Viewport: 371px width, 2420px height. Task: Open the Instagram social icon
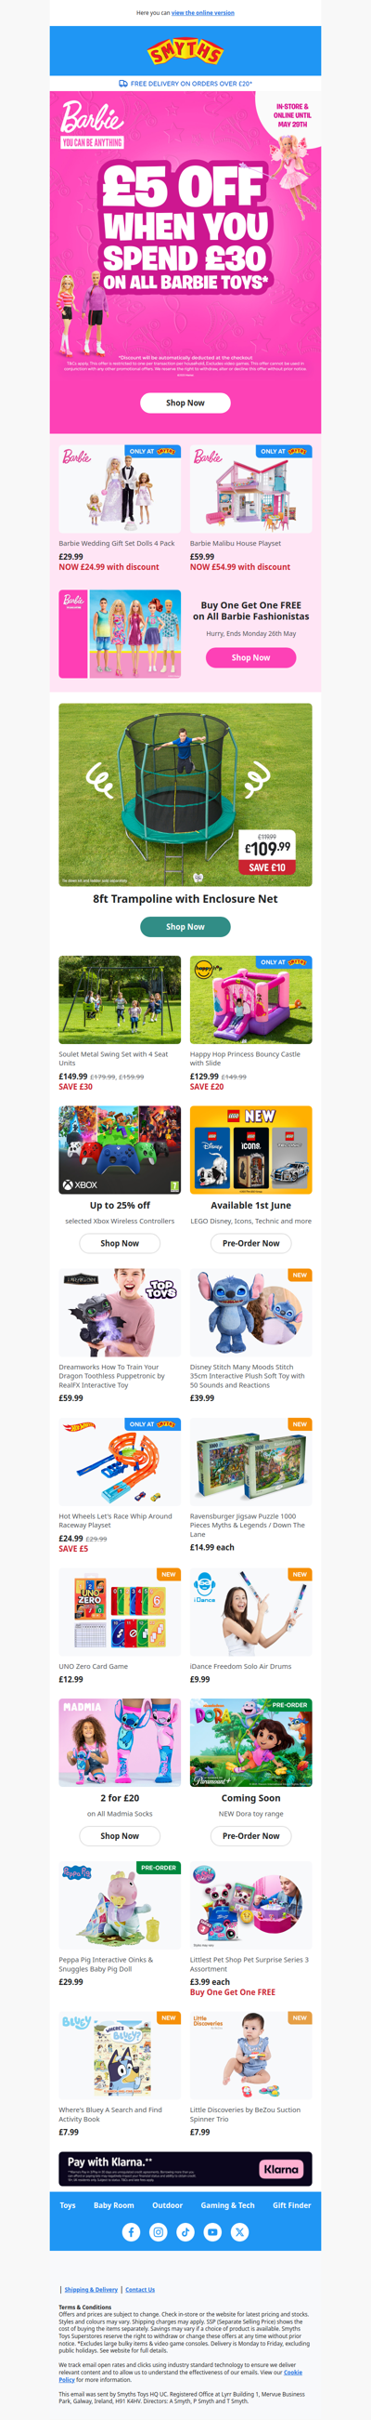click(x=159, y=2232)
